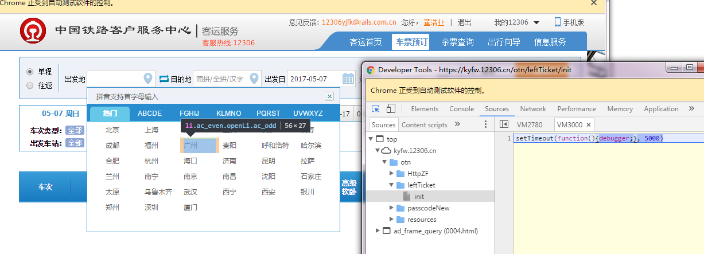Select the init file in the tree

click(x=419, y=197)
